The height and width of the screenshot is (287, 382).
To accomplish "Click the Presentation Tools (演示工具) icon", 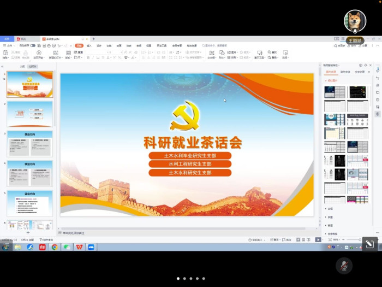I will [260, 52].
